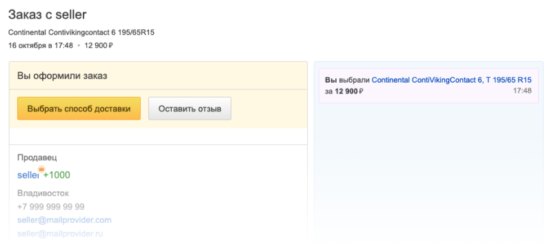The image size is (552, 251).
Task: Open the seller@mailprovider.ru email link
Action: (x=60, y=233)
